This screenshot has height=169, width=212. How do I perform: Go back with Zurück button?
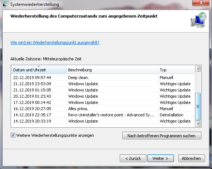pos(133,158)
